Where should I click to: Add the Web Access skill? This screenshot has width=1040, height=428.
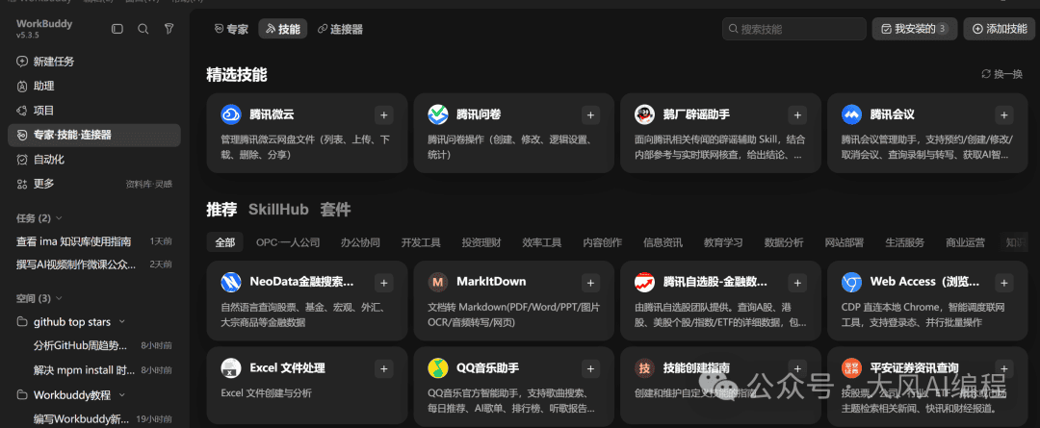tap(1004, 283)
